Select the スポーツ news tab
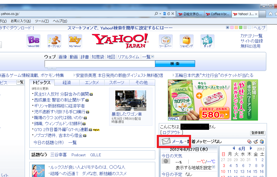Screen dimensions: 277x177 [117, 83]
